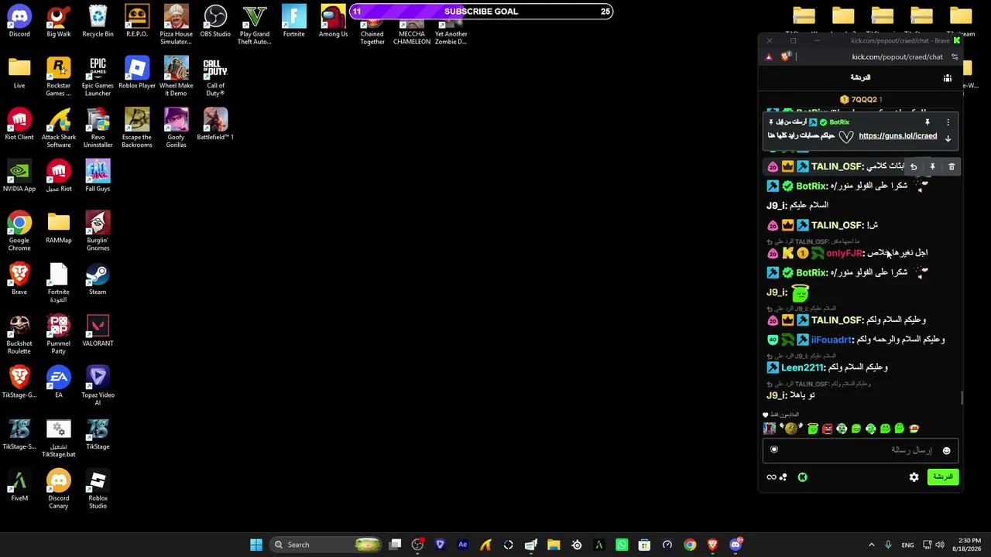991x557 pixels.
Task: Open the more options menu on pinned message
Action: coord(948,122)
